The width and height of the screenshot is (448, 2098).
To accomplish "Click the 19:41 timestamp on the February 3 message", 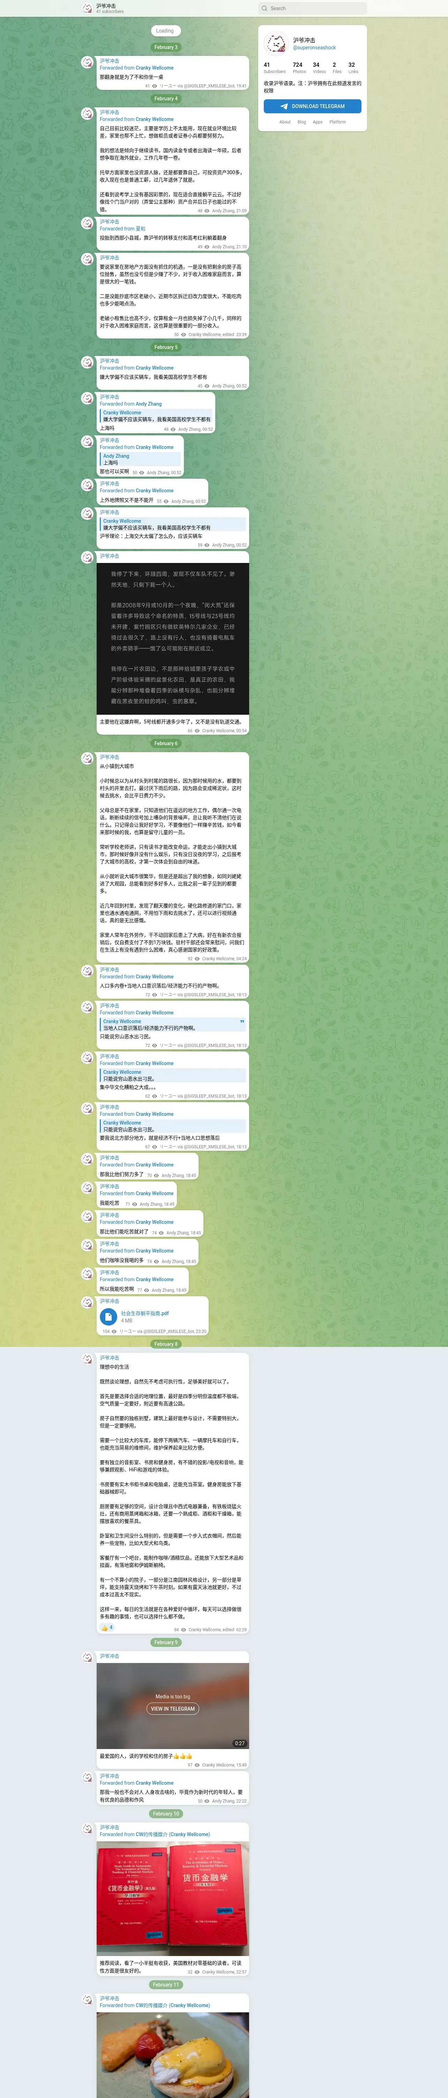I will click(241, 86).
